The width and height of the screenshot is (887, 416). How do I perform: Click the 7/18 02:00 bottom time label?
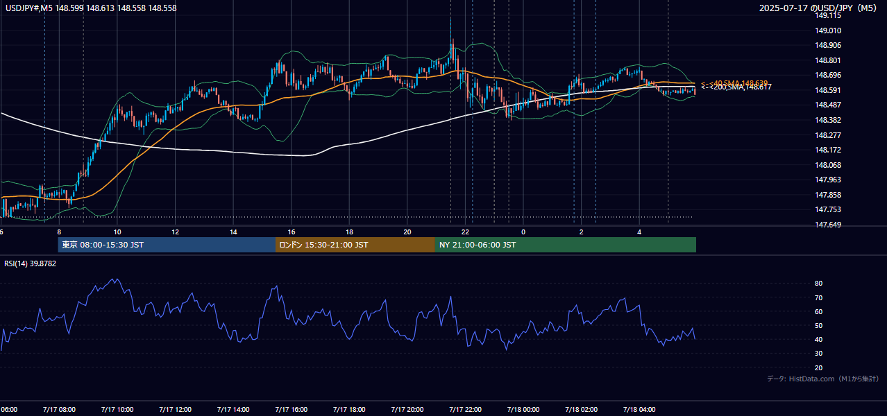581,410
